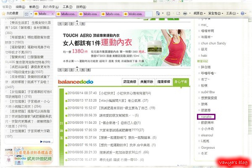Expand the Print options dropdown arrow
This screenshot has height=168, width=252.
point(190,13)
